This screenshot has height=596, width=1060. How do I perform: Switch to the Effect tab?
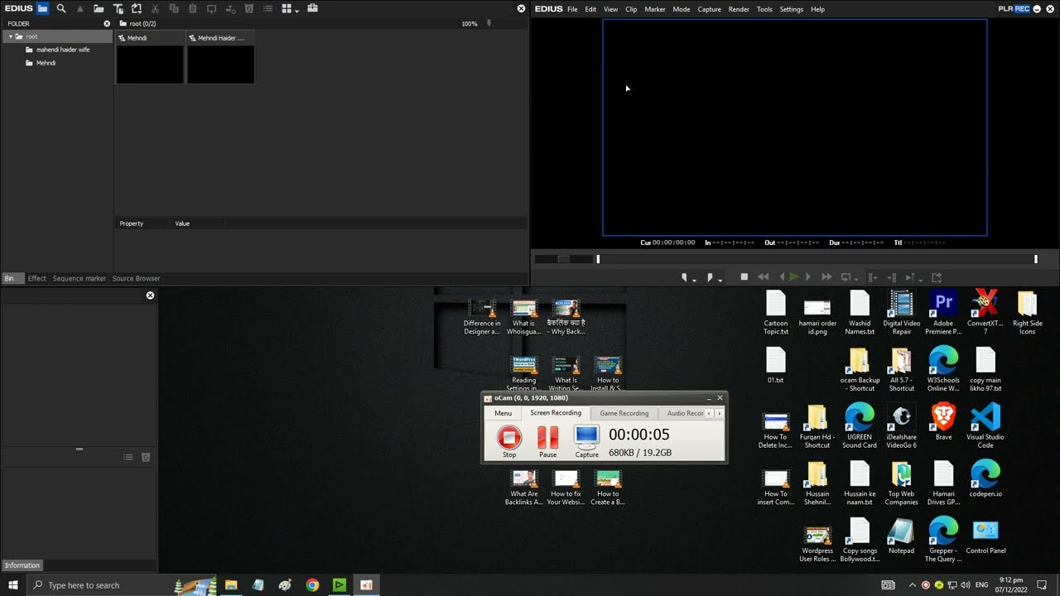click(x=37, y=278)
